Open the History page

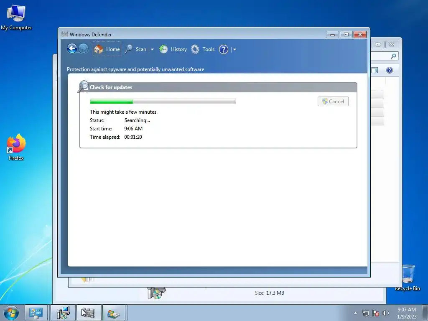click(x=173, y=49)
